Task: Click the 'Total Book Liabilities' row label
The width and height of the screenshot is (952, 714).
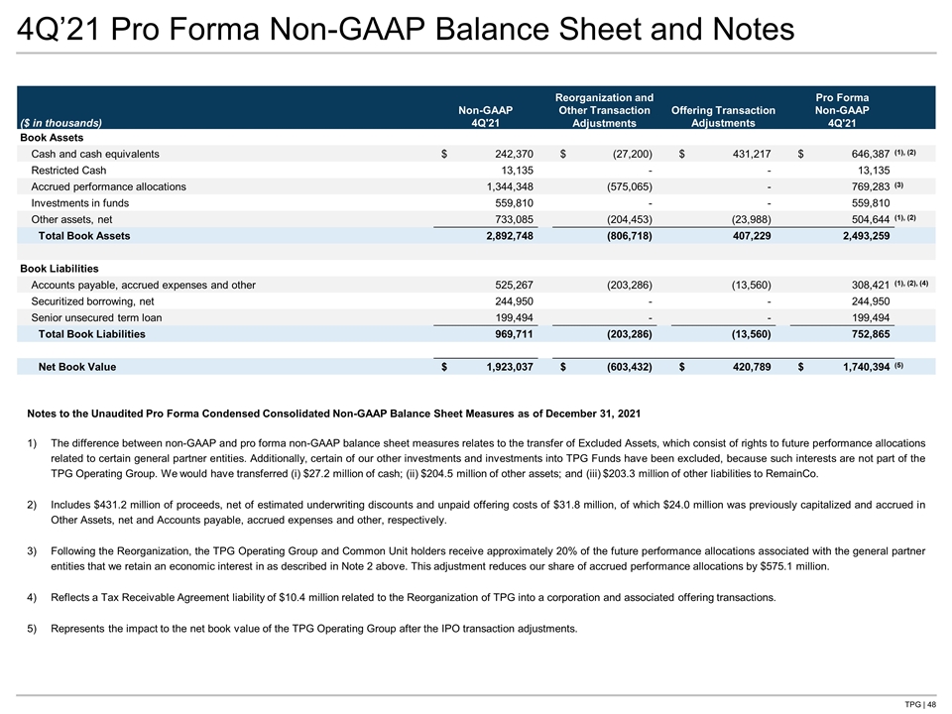Action: pyautogui.click(x=91, y=334)
